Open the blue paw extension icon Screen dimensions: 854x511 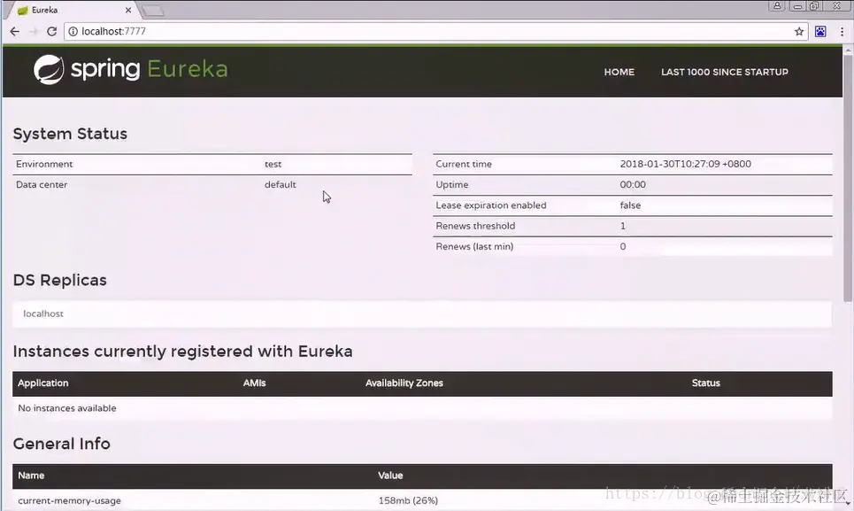pyautogui.click(x=820, y=32)
